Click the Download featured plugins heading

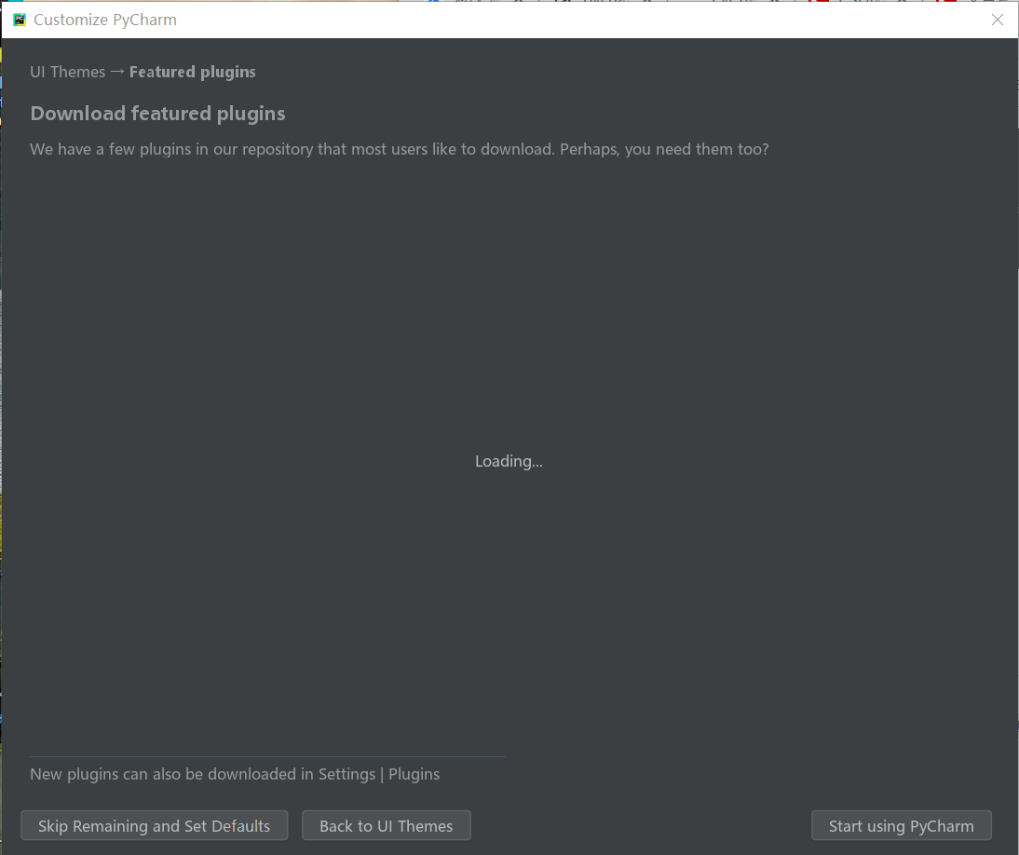(158, 114)
